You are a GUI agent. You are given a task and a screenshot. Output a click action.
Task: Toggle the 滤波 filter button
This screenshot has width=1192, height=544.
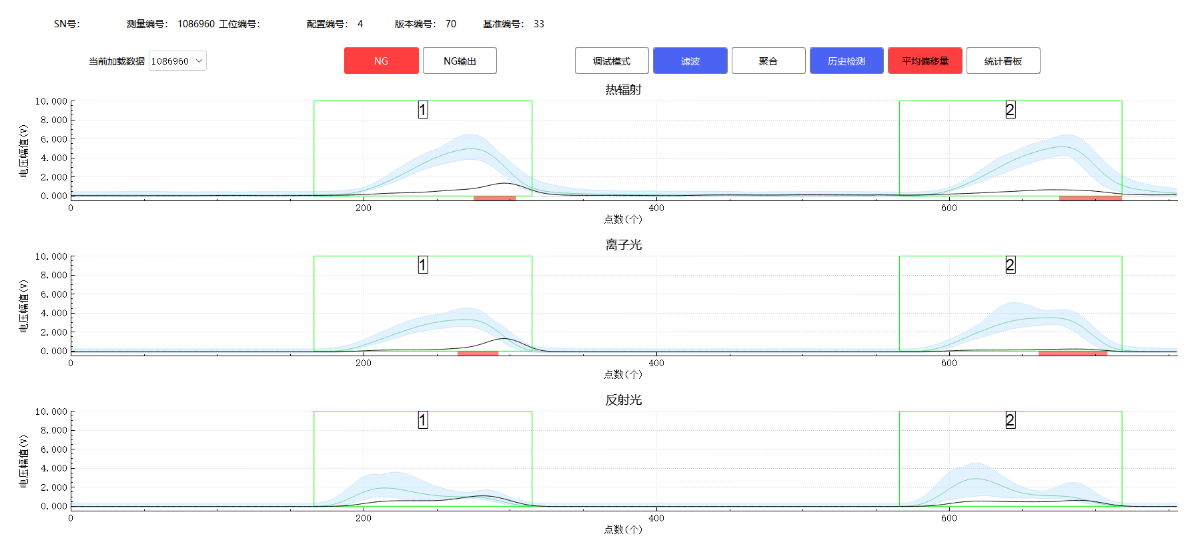(690, 61)
